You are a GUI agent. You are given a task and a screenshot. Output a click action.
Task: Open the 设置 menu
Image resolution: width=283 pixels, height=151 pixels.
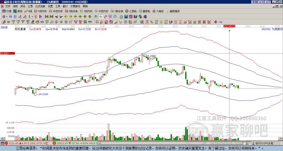(x=50, y=6)
